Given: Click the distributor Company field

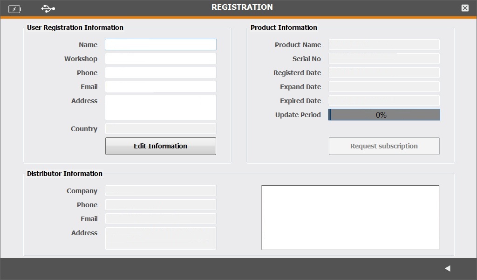Looking at the screenshot, I should coord(160,191).
